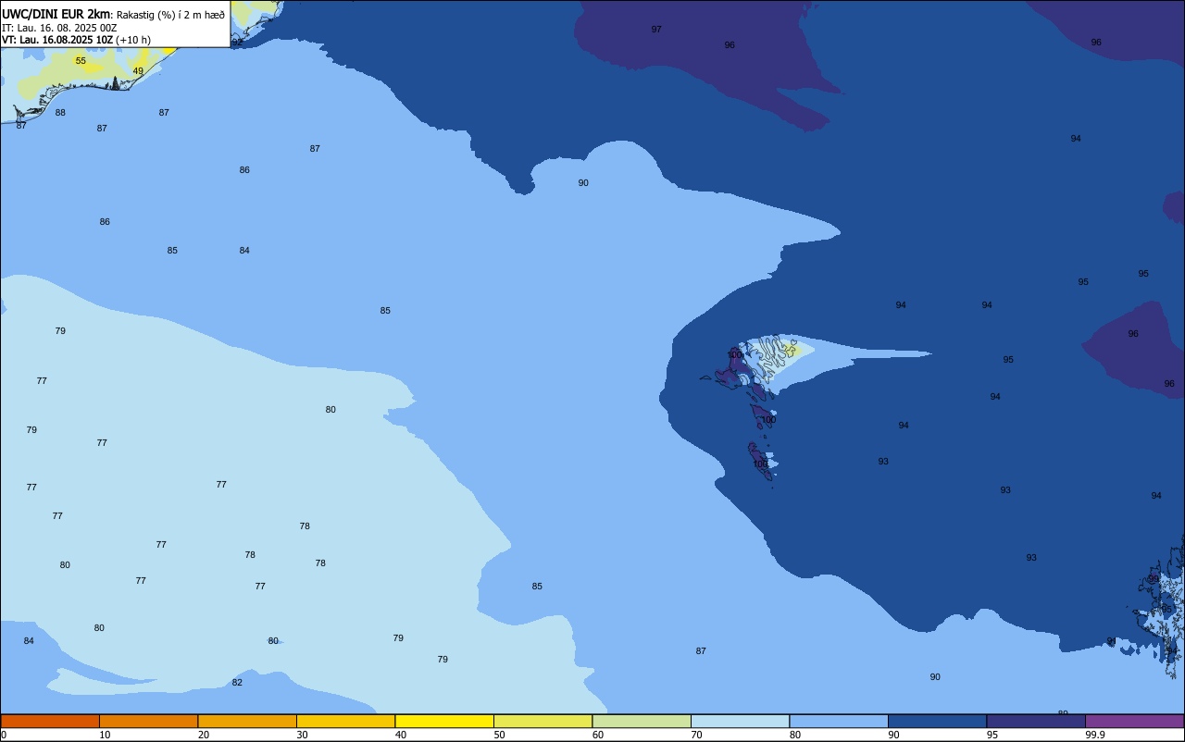Click the 82 humidity value on the map
Image resolution: width=1185 pixels, height=742 pixels.
coord(237,683)
